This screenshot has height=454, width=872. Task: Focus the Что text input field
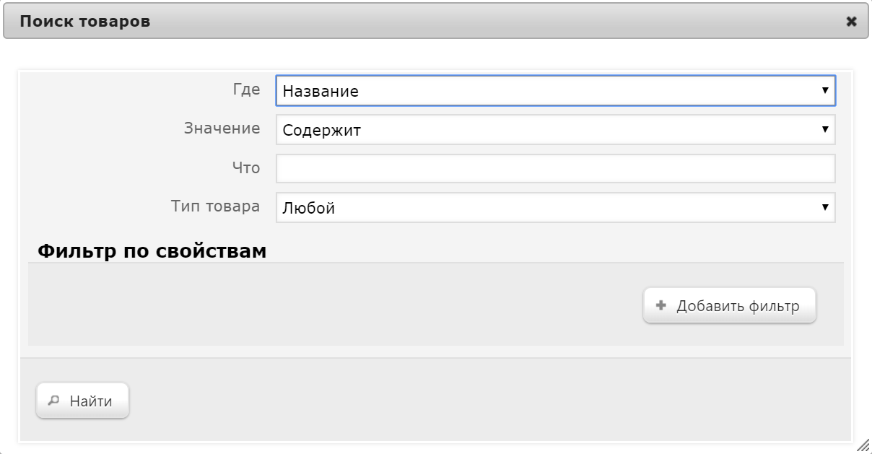pyautogui.click(x=555, y=168)
